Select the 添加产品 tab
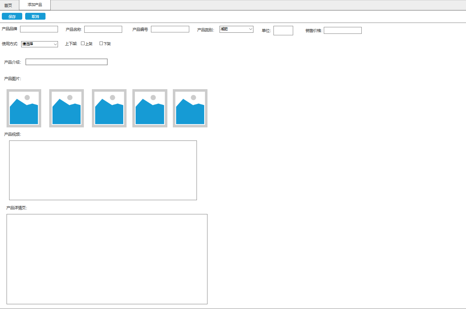466x309 pixels. coord(35,5)
